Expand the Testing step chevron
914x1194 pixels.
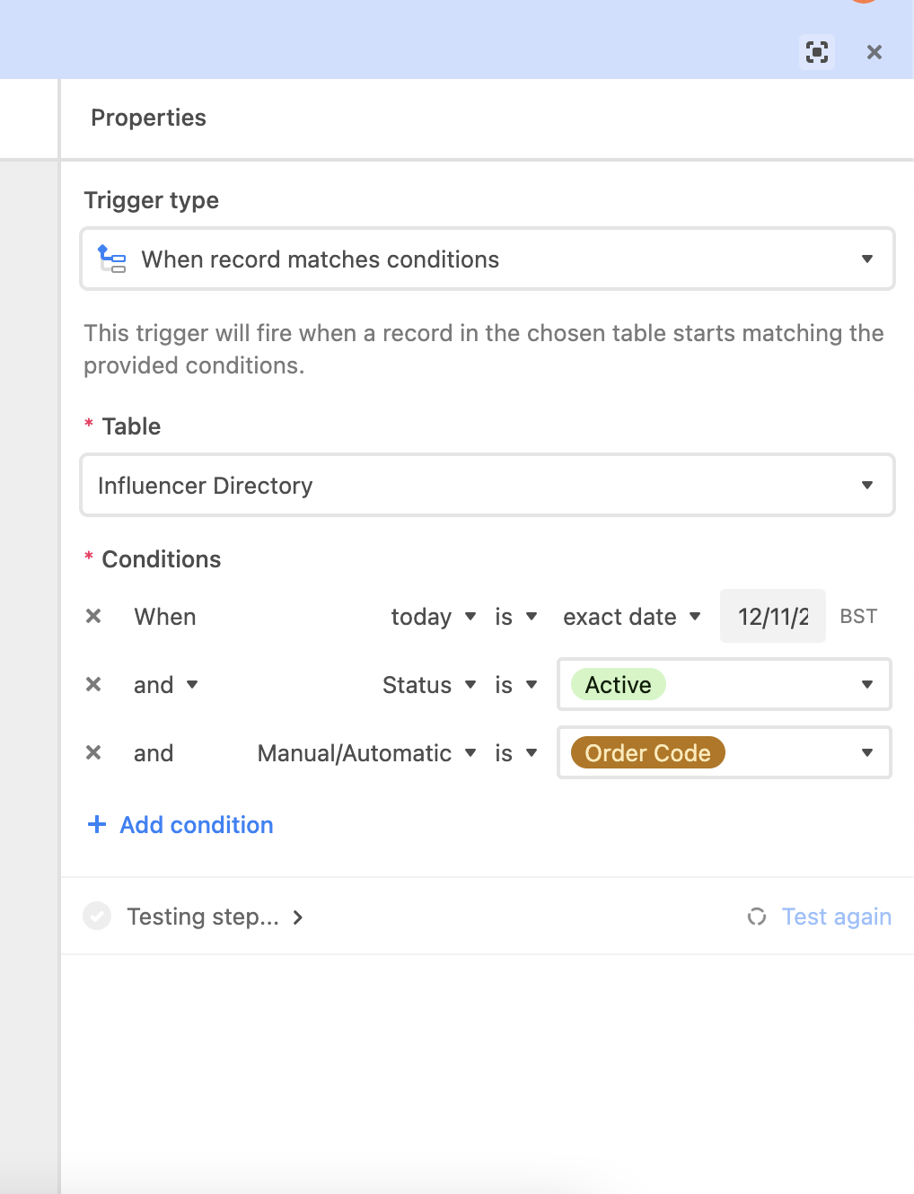pos(298,917)
